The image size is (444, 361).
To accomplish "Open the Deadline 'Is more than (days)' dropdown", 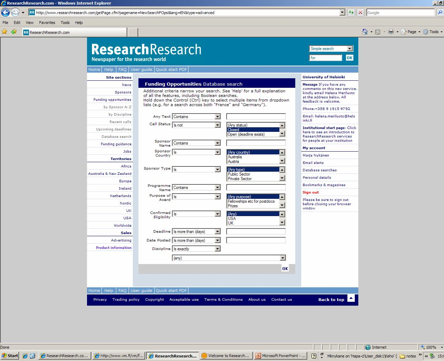I will (x=196, y=232).
